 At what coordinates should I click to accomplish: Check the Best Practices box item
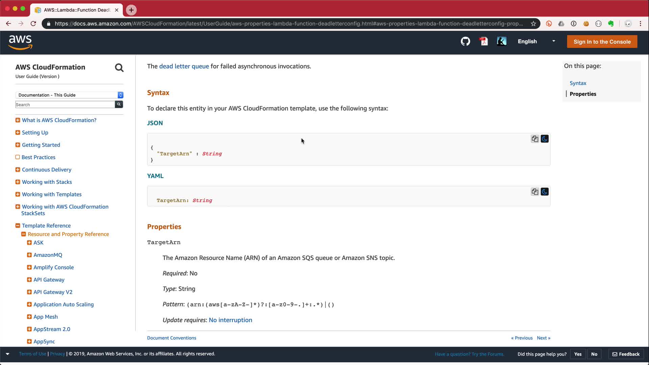click(x=18, y=157)
